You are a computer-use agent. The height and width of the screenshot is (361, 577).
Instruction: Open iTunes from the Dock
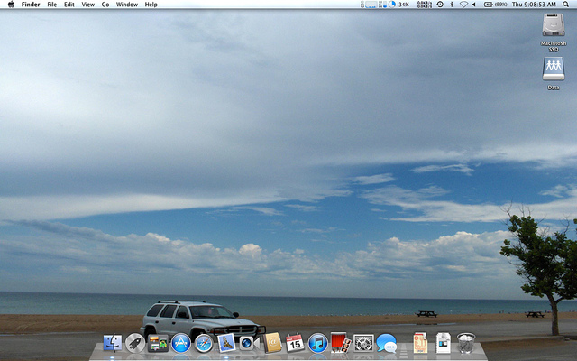point(317,343)
